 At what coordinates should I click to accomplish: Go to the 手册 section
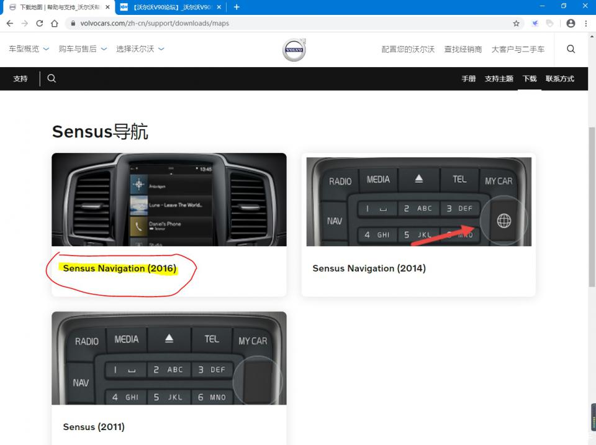469,79
